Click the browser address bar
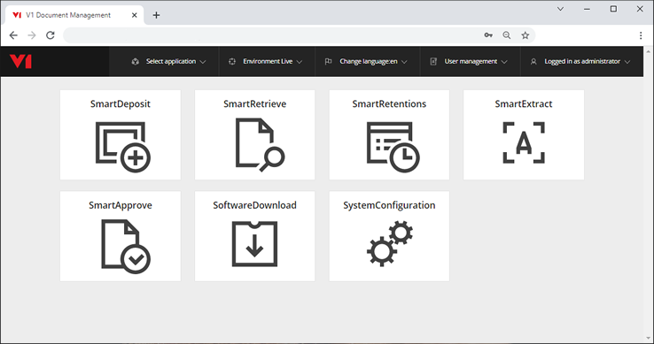 [x=271, y=35]
